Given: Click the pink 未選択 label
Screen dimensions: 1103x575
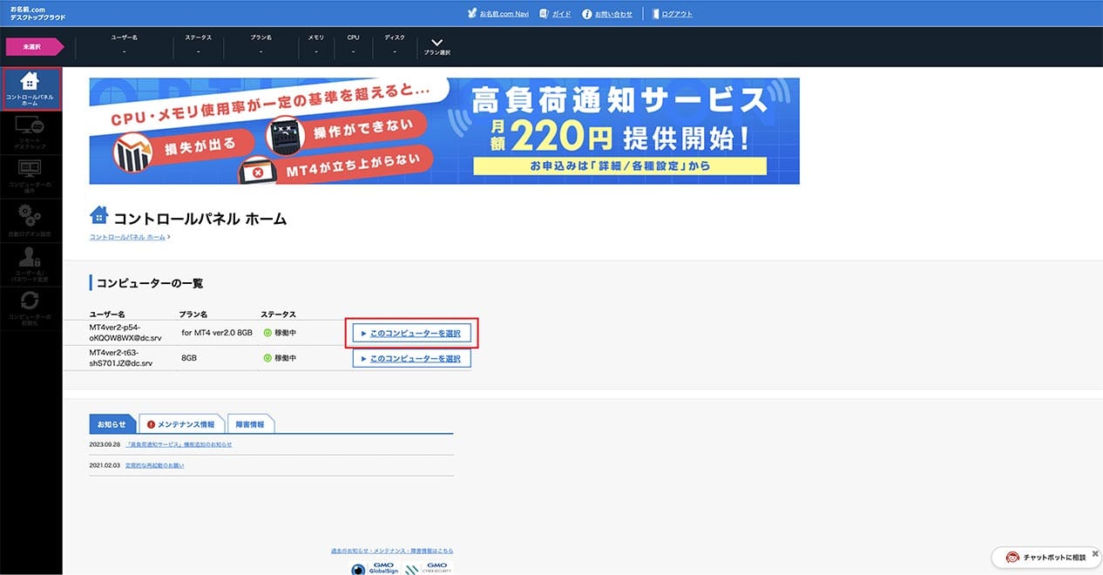Looking at the screenshot, I should pyautogui.click(x=34, y=46).
